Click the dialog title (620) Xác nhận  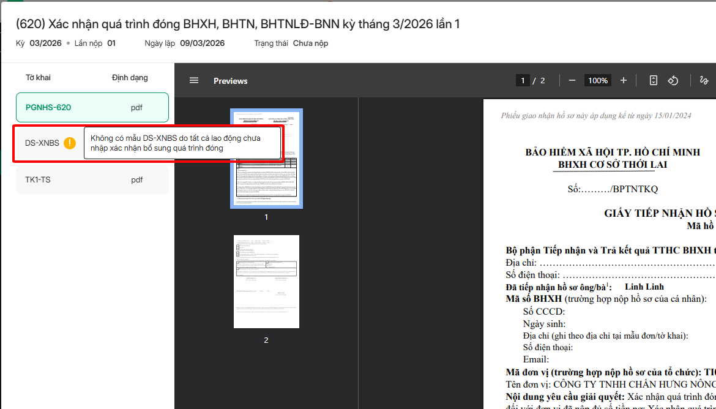coord(237,24)
